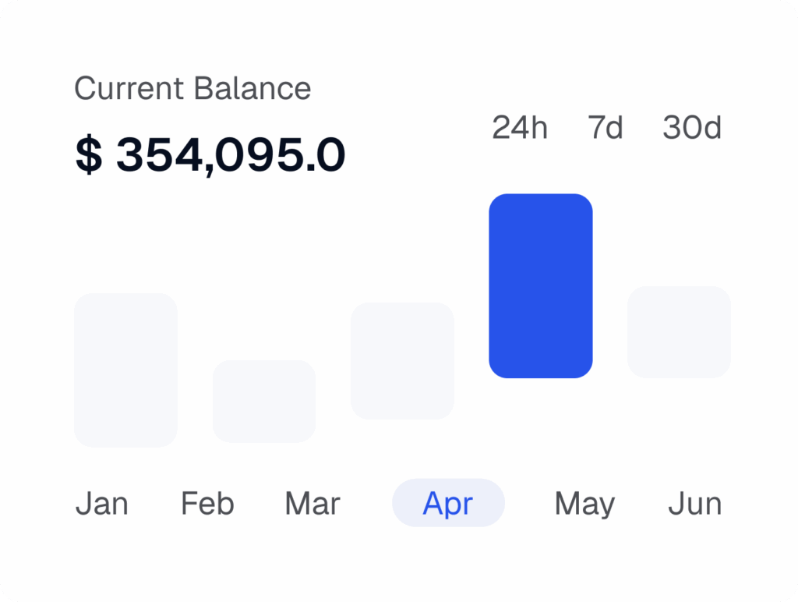Click the blue highlighted chart bar
Screen dimensions: 798x602
(540, 285)
